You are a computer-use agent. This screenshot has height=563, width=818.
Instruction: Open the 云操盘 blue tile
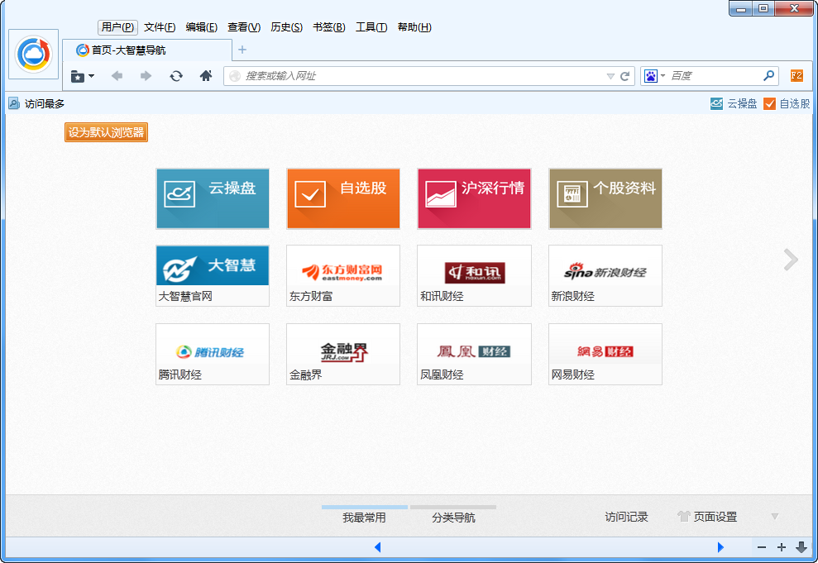click(x=213, y=198)
